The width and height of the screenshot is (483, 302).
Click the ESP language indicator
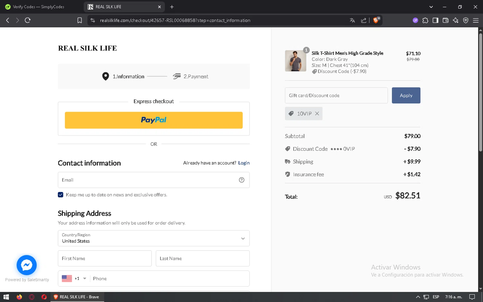436,297
